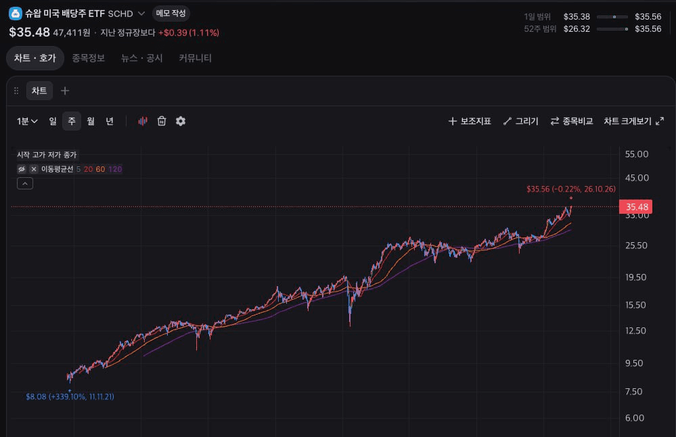
Task: Open the 그리기 drawing tools button
Action: click(x=521, y=121)
